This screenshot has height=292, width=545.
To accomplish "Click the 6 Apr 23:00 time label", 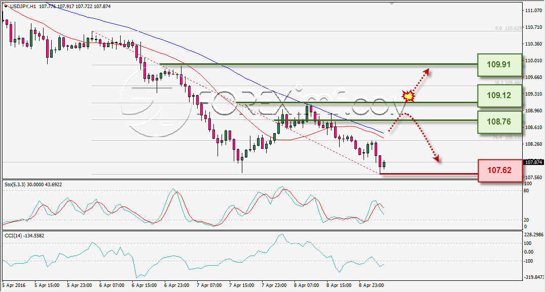I will coord(176,285).
